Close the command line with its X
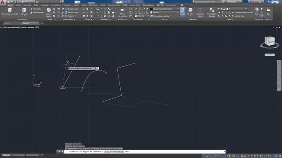Image resolution: width=282 pixels, height=158 pixels. 59,151
